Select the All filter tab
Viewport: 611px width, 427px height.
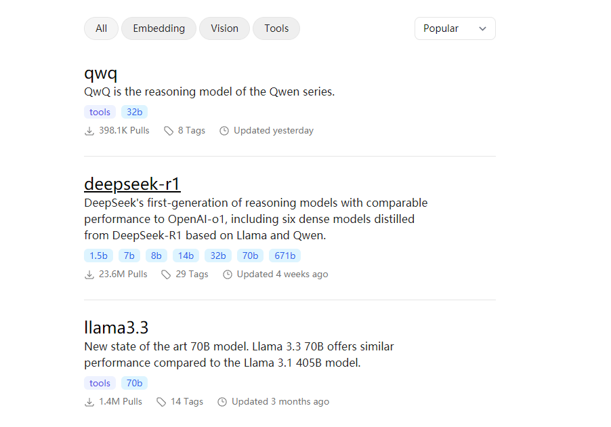(101, 28)
